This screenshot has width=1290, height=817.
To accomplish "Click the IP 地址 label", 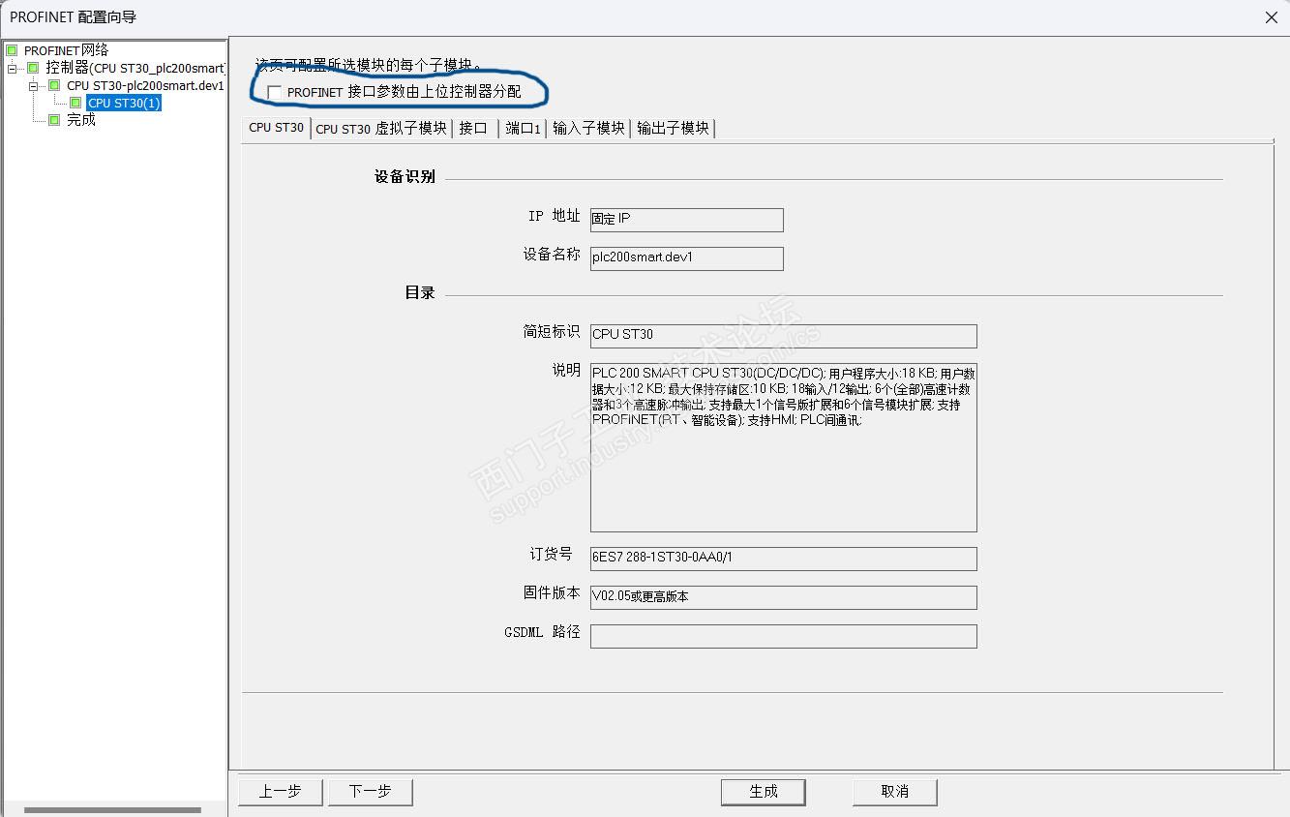I will point(554,216).
